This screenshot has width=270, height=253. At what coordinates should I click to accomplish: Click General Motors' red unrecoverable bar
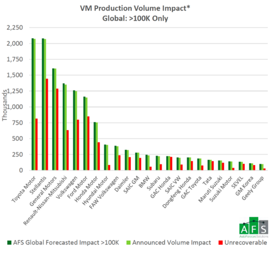[x=57, y=129]
